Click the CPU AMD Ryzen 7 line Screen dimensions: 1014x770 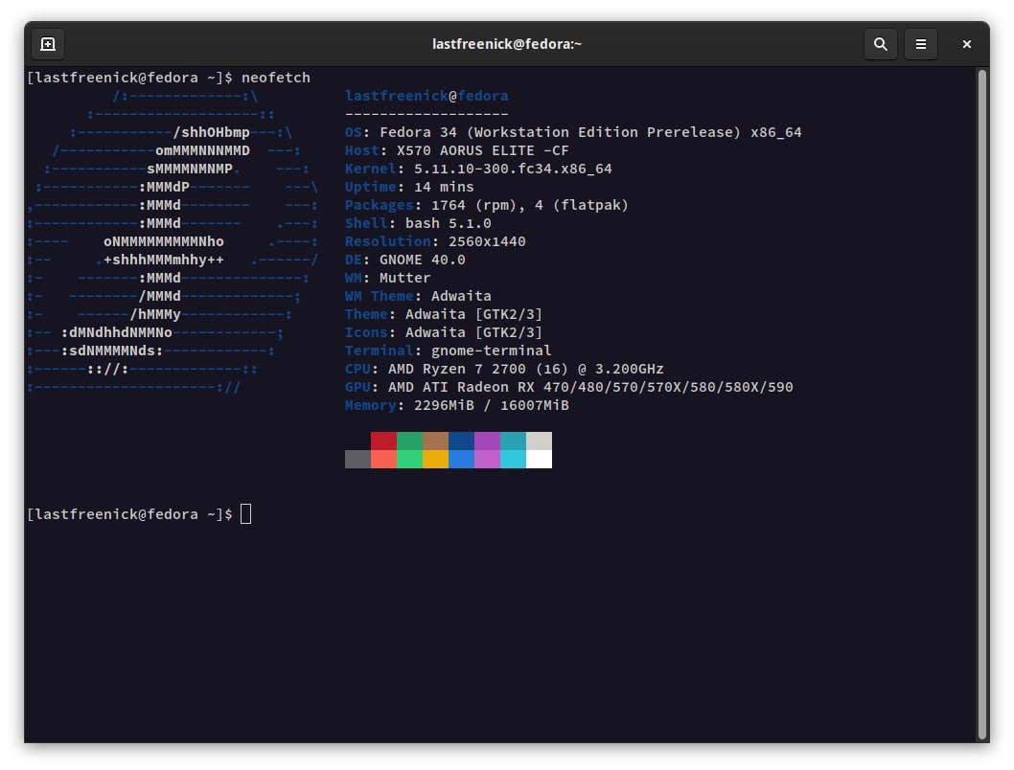pyautogui.click(x=504, y=369)
